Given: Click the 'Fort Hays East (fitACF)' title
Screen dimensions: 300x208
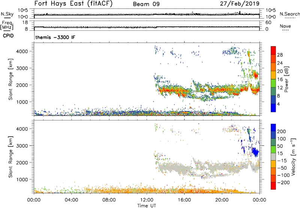Looking at the screenshot, I should [x=73, y=3].
